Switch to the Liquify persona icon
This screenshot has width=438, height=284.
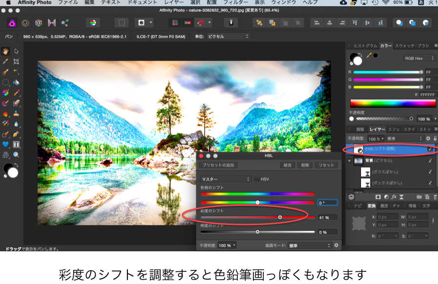click(x=25, y=22)
